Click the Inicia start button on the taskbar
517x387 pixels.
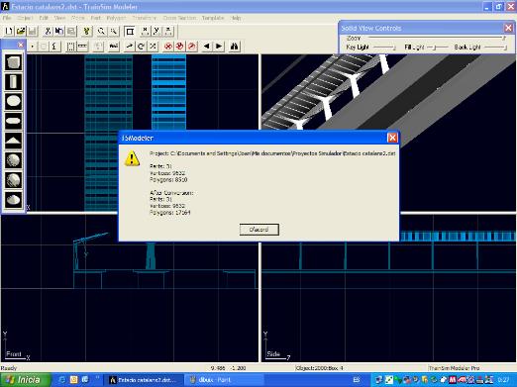(x=26, y=380)
